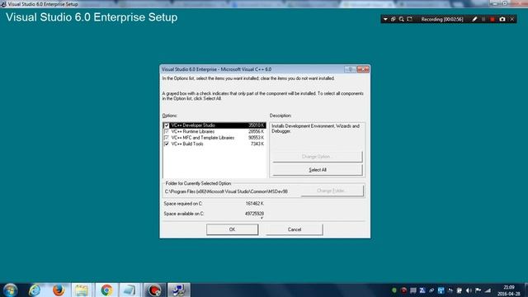The image size is (528, 297).
Task: Open the Windows Start menu orb
Action: (x=10, y=290)
